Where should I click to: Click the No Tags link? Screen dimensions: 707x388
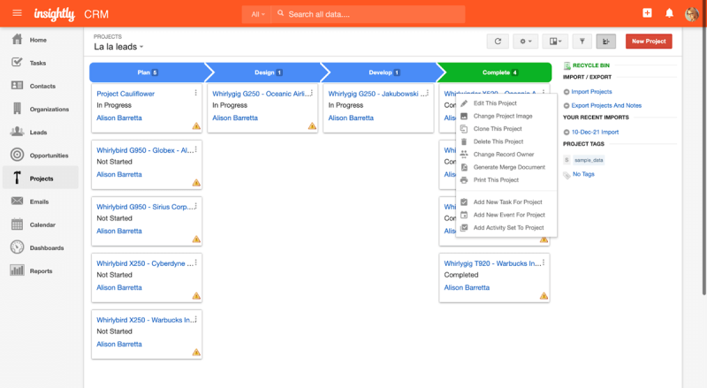583,174
